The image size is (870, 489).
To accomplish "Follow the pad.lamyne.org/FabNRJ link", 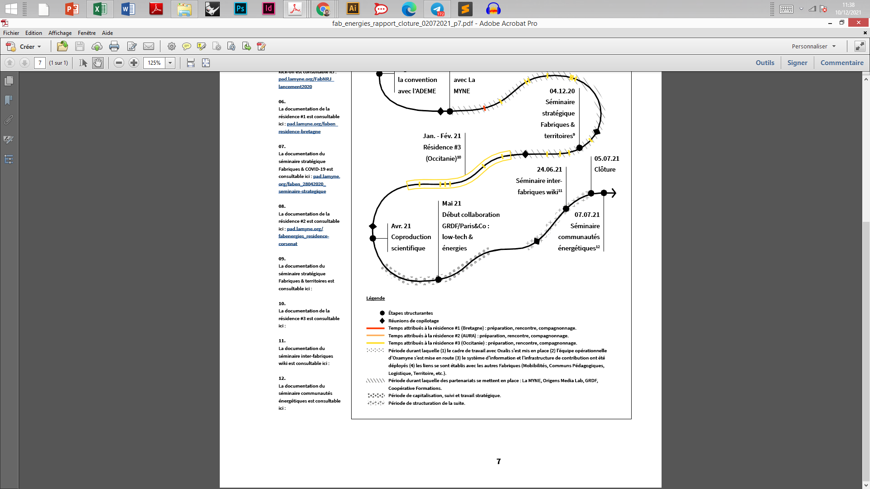I will click(305, 79).
